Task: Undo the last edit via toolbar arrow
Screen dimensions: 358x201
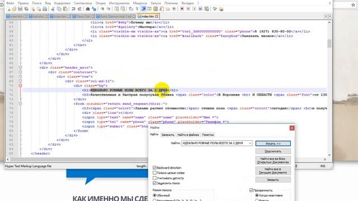Action: pyautogui.click(x=73, y=9)
